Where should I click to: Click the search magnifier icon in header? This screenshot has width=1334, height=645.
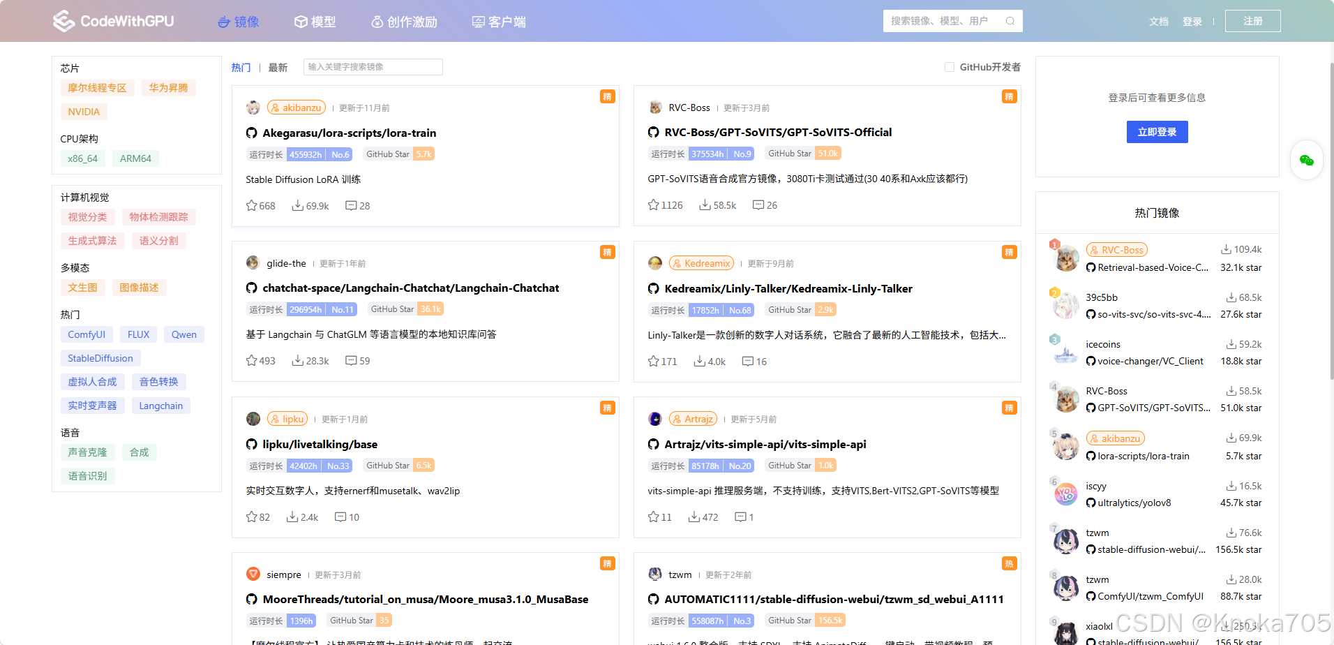point(1010,21)
